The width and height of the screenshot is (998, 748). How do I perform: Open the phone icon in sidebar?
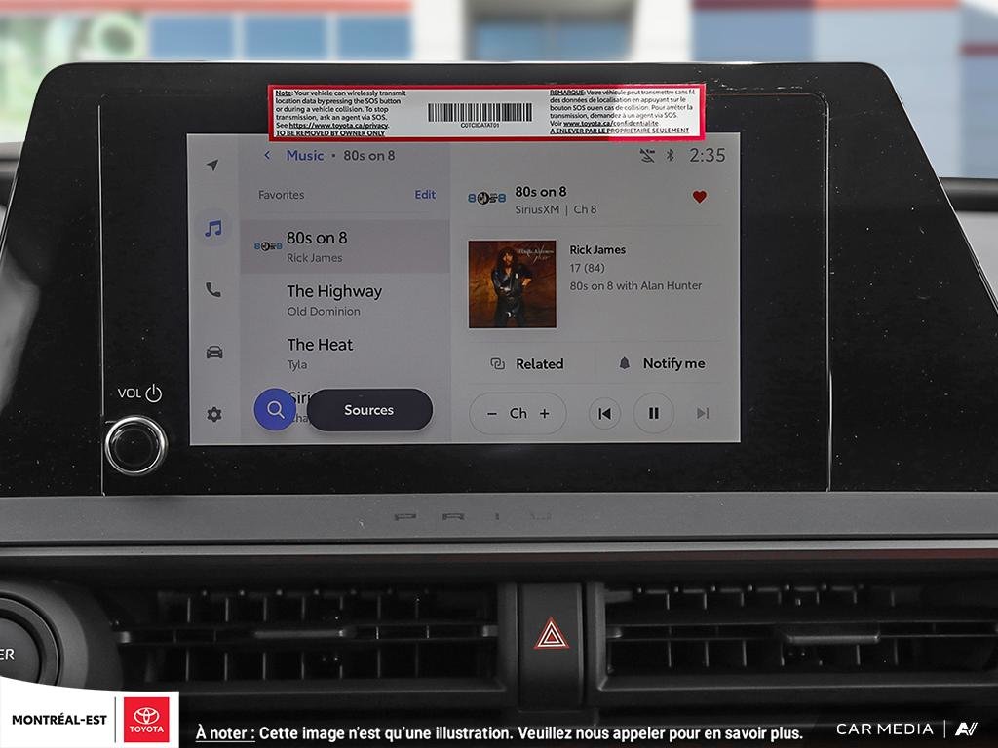pyautogui.click(x=213, y=290)
